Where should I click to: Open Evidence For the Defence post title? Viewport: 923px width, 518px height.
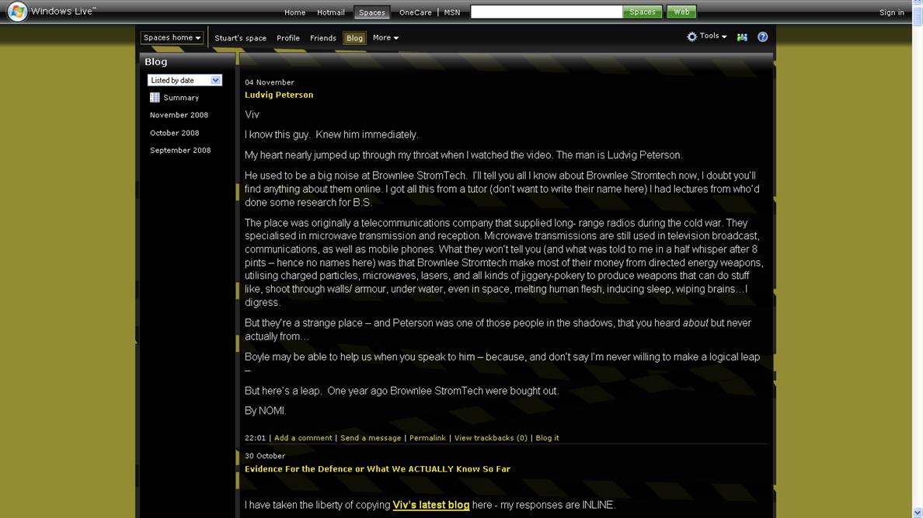[x=378, y=469]
